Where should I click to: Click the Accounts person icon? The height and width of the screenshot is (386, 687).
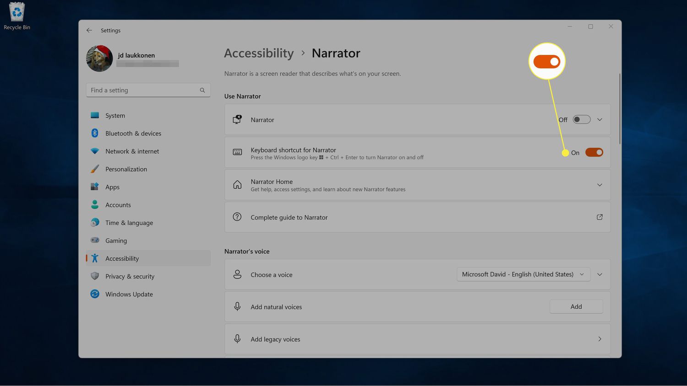coord(95,204)
